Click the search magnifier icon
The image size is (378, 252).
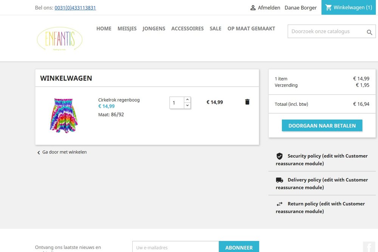369,32
